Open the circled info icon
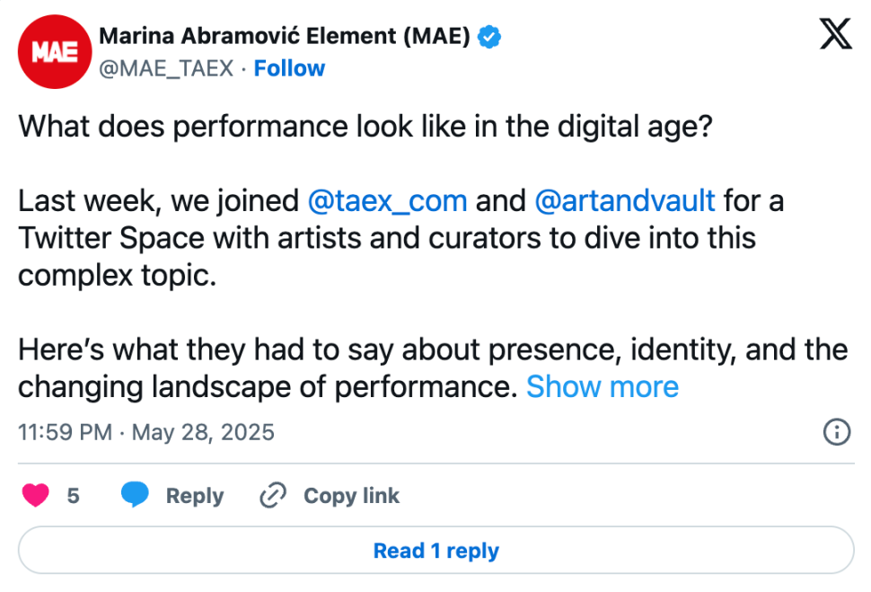 (837, 432)
